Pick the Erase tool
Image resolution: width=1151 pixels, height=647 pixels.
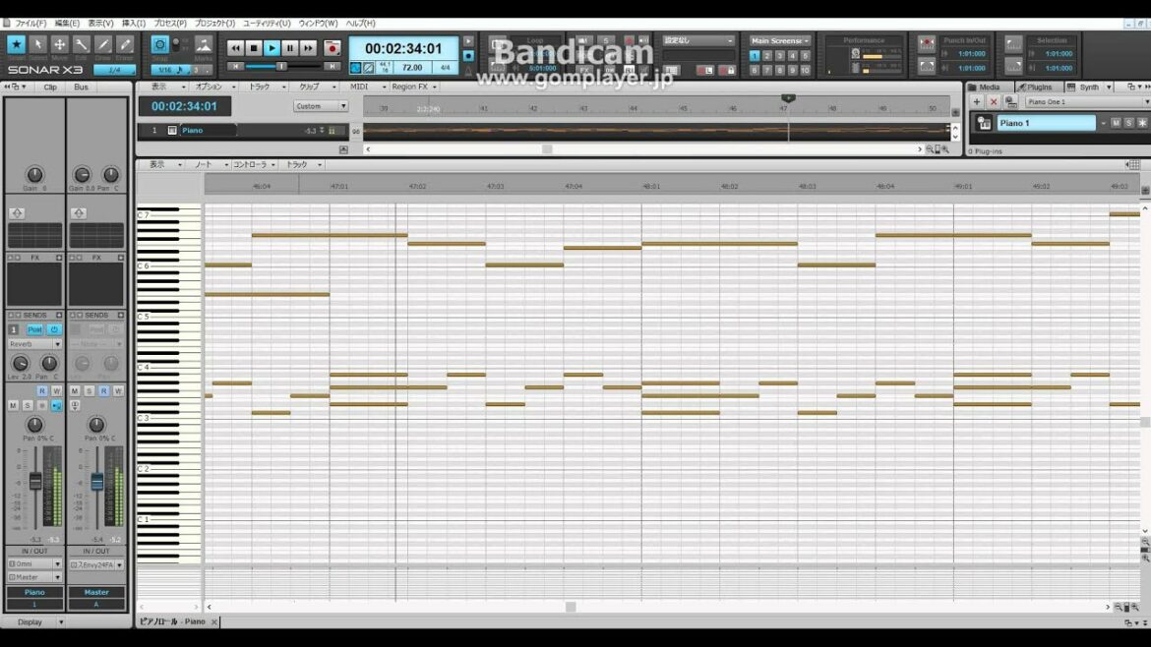[x=125, y=45]
